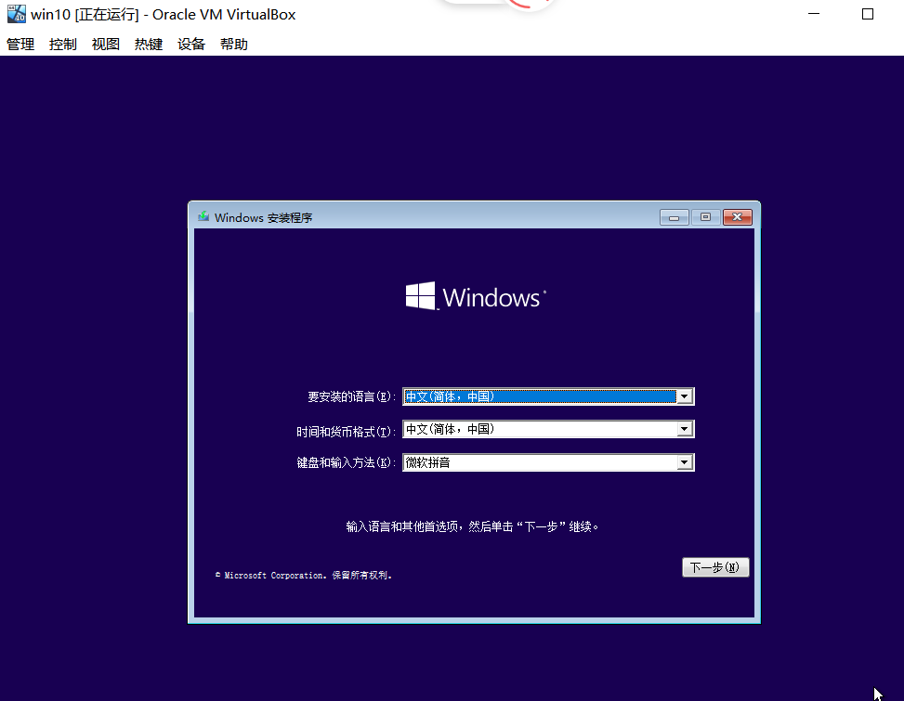This screenshot has height=701, width=904.
Task: Click the Windows 安装程序 title text
Action: coord(264,218)
